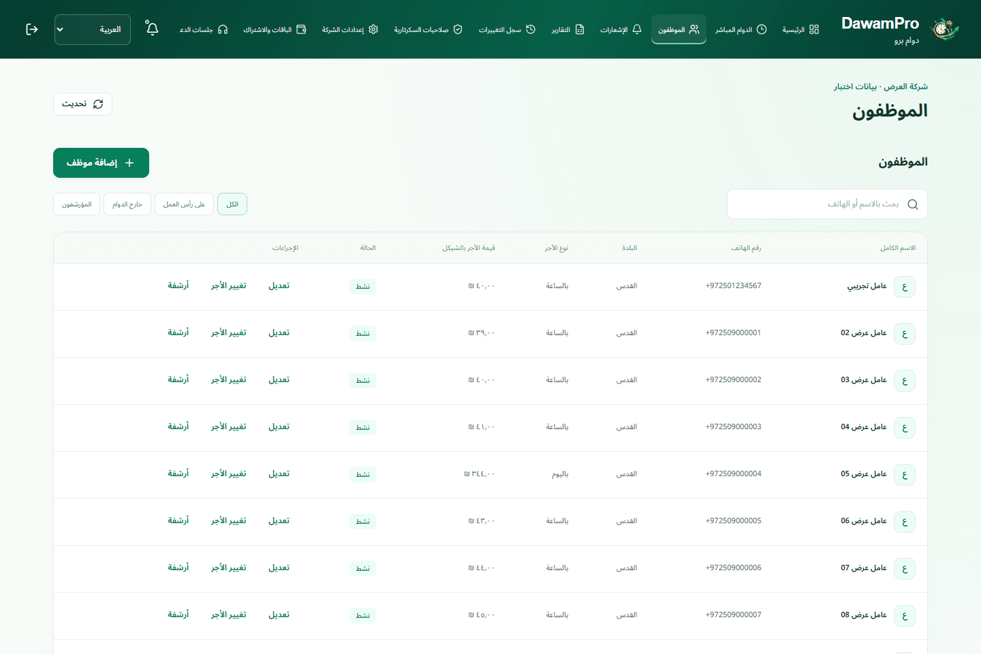Screen dimensions: 981x654
Task: Show archived employees المؤرشفون filter
Action: pyautogui.click(x=77, y=204)
